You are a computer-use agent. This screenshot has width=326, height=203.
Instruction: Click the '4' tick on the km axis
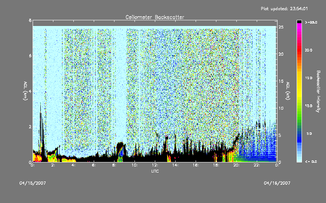(30, 91)
